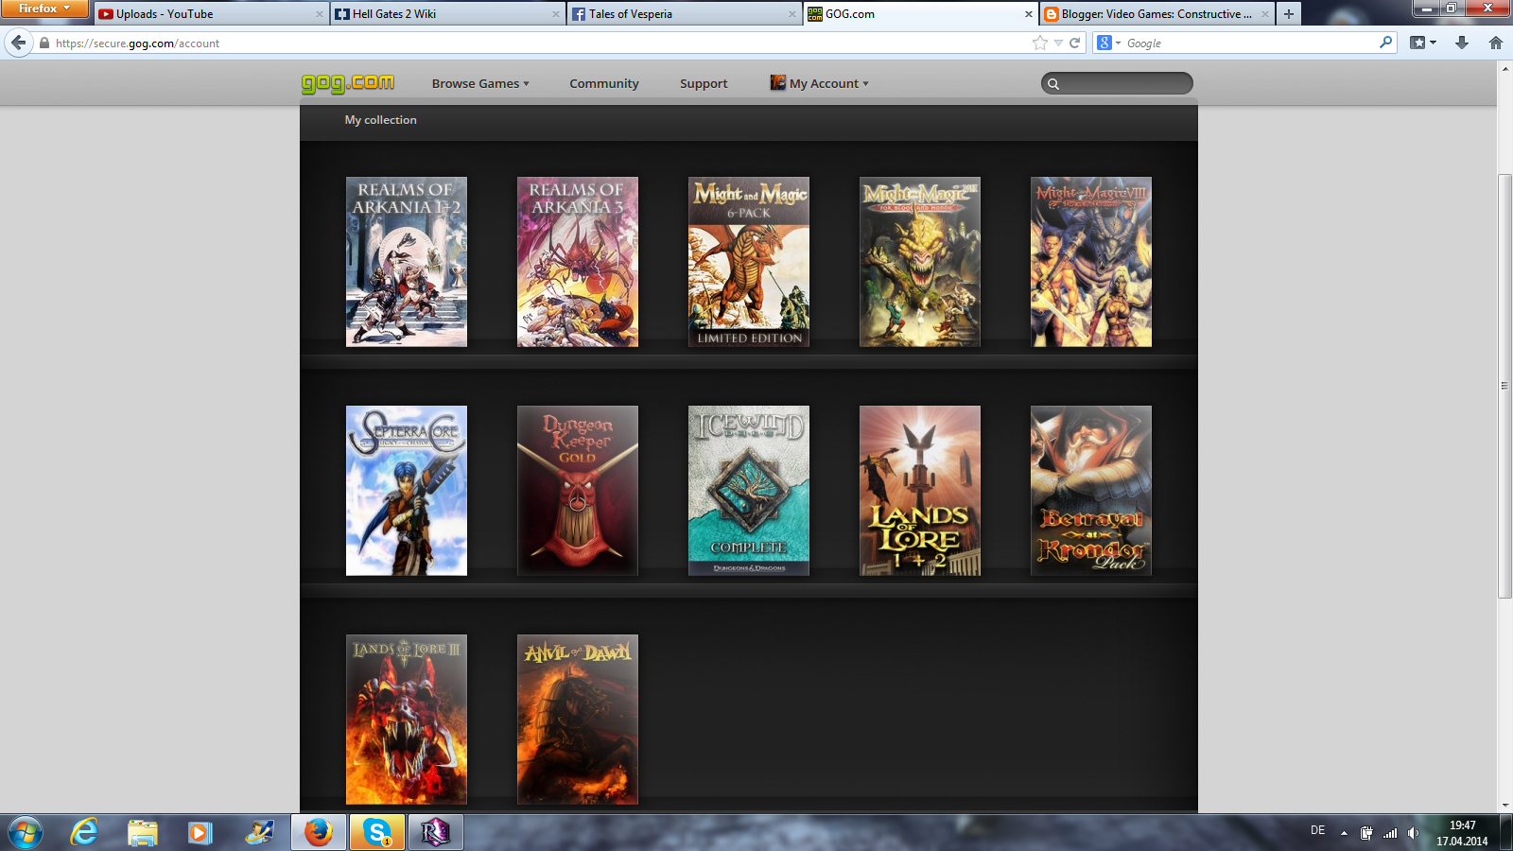This screenshot has height=851, width=1513.
Task: Select the GOG.com tab
Action: coord(920,14)
